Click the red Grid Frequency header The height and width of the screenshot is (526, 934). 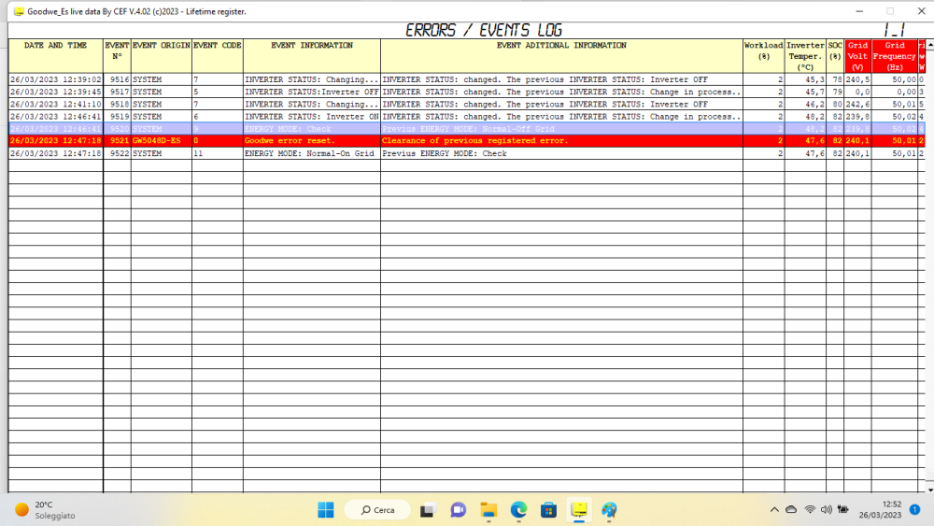(x=895, y=56)
